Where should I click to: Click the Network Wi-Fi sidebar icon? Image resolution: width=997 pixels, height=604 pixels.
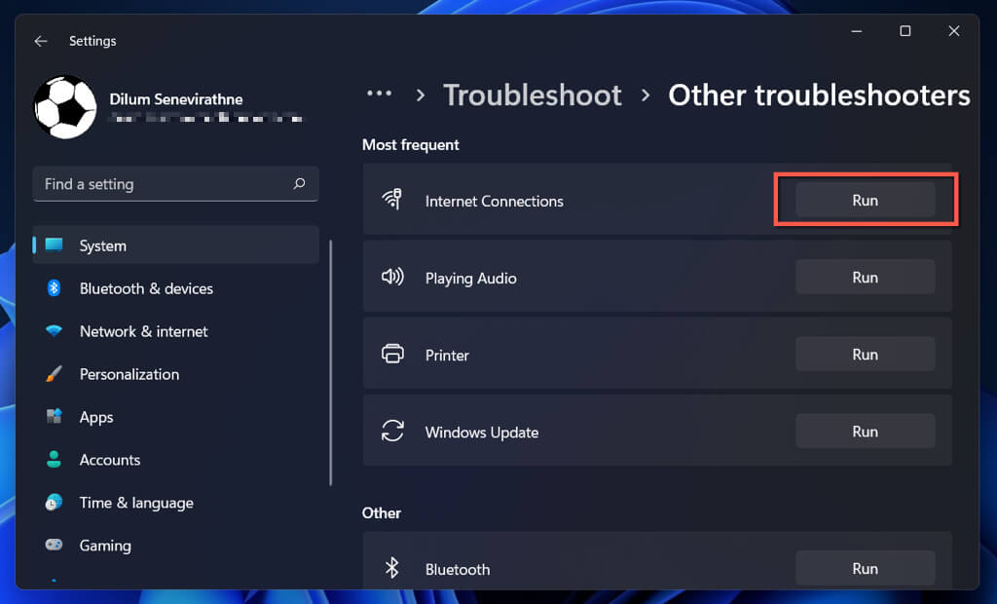click(55, 331)
